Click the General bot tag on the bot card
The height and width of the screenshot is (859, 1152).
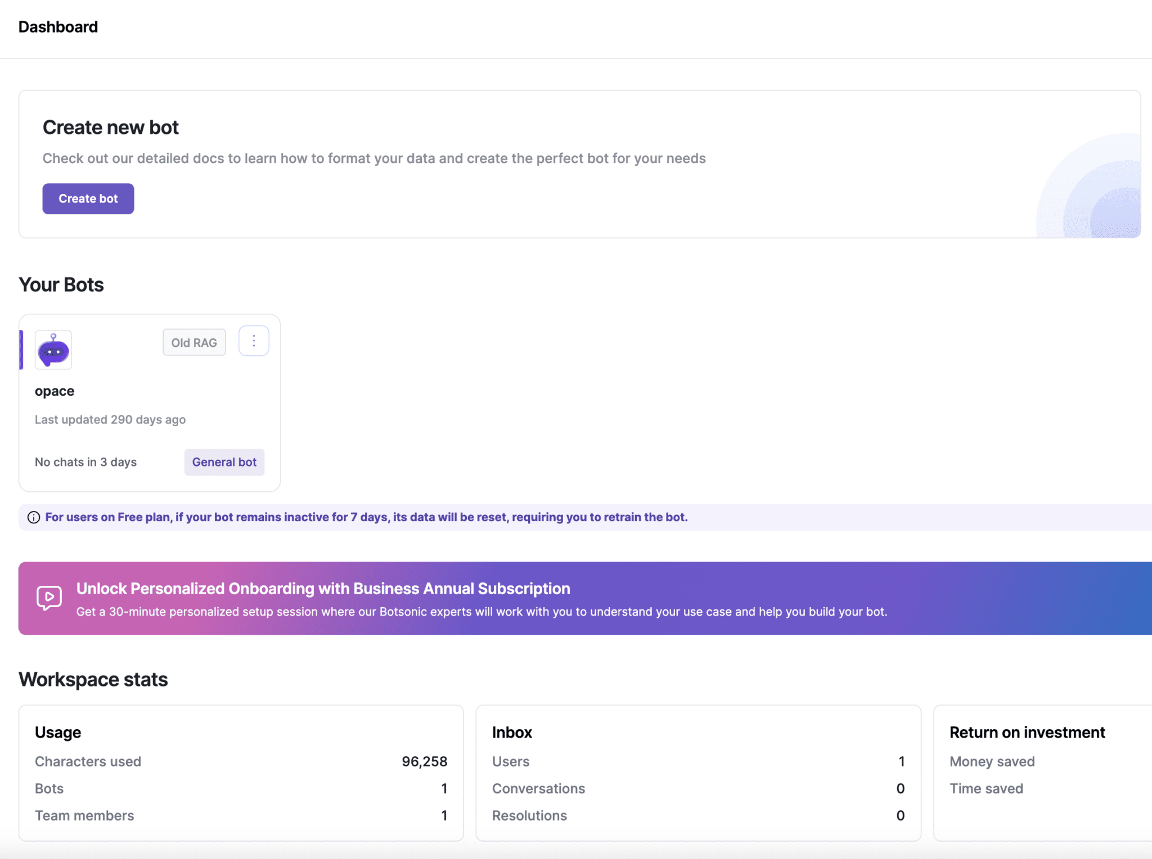tap(224, 462)
